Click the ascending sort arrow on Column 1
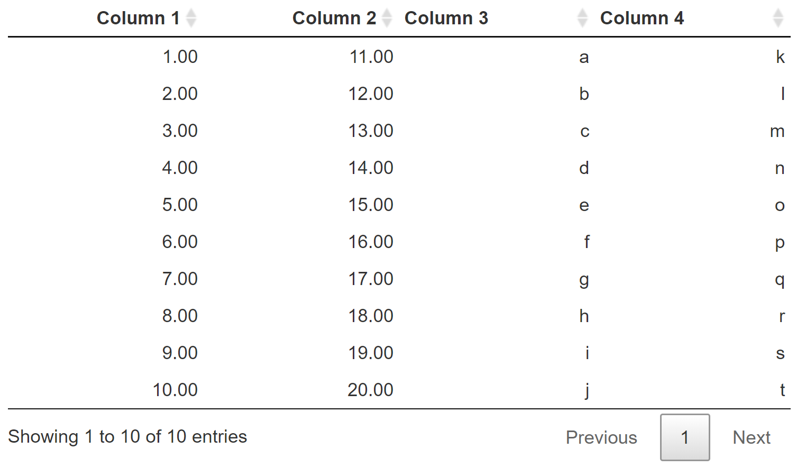This screenshot has width=806, height=467. click(x=191, y=14)
